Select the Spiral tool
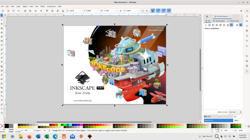Viewport: 250px width, 140px height. point(2,45)
